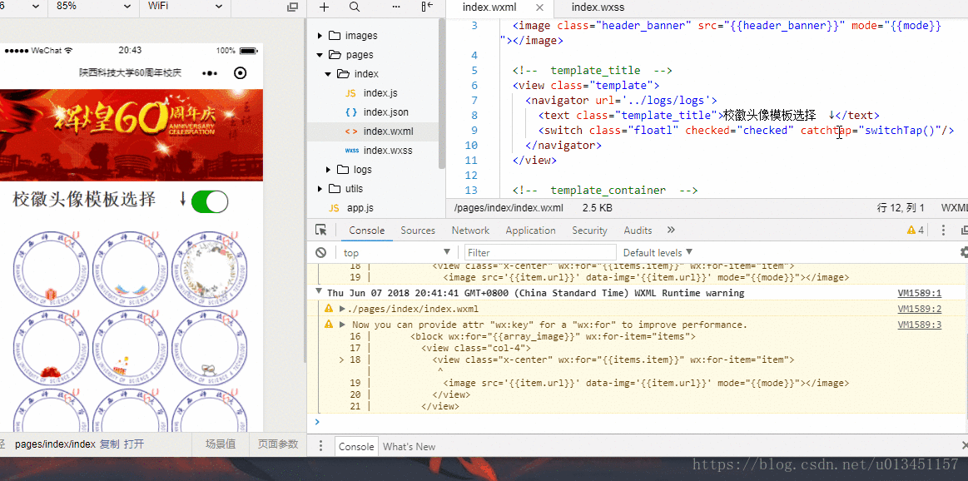Click the VM1589:1 source link
Screen dimensions: 968x481
point(919,293)
